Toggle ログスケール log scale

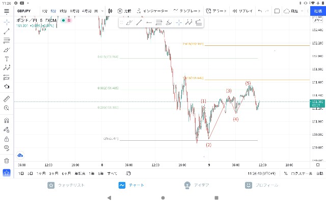[302, 173]
